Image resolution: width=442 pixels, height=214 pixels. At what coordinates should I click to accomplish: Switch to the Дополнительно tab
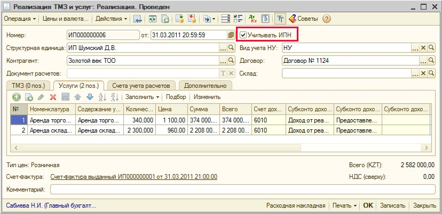[x=205, y=85]
